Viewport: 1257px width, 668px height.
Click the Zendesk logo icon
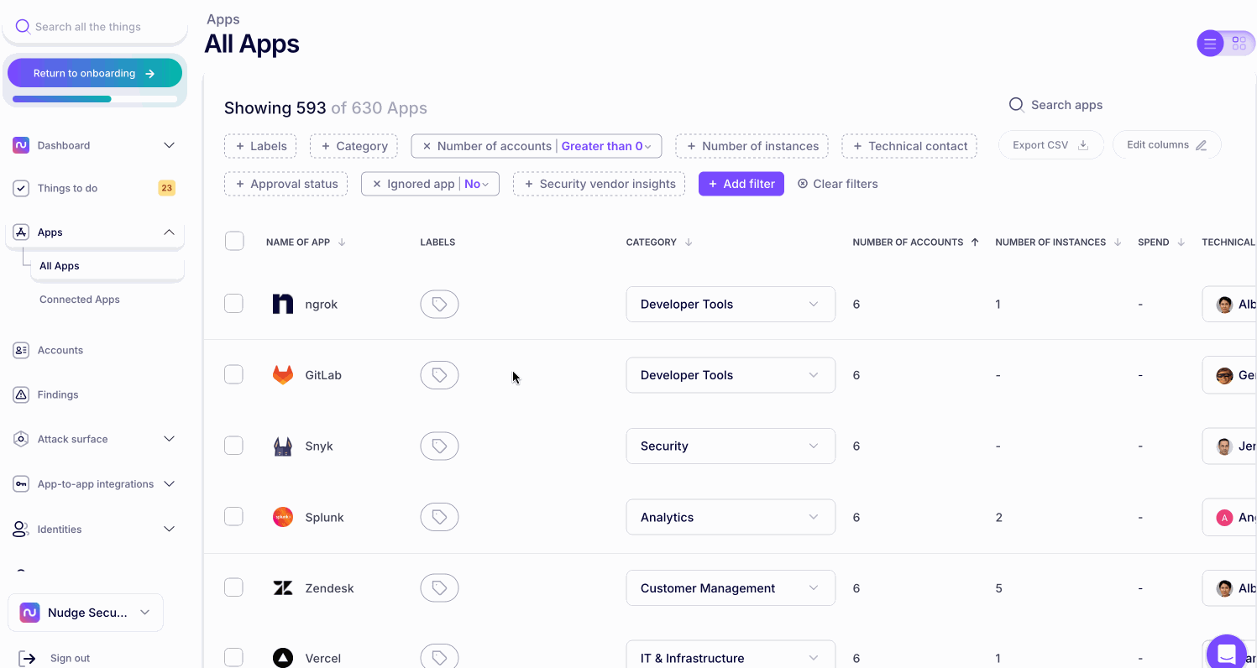coord(283,588)
